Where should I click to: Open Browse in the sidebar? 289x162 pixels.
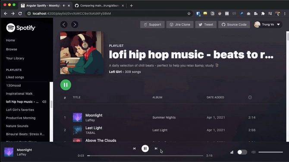(x=11, y=49)
